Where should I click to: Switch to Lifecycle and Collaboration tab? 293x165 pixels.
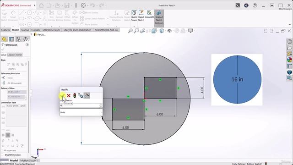(x=77, y=30)
